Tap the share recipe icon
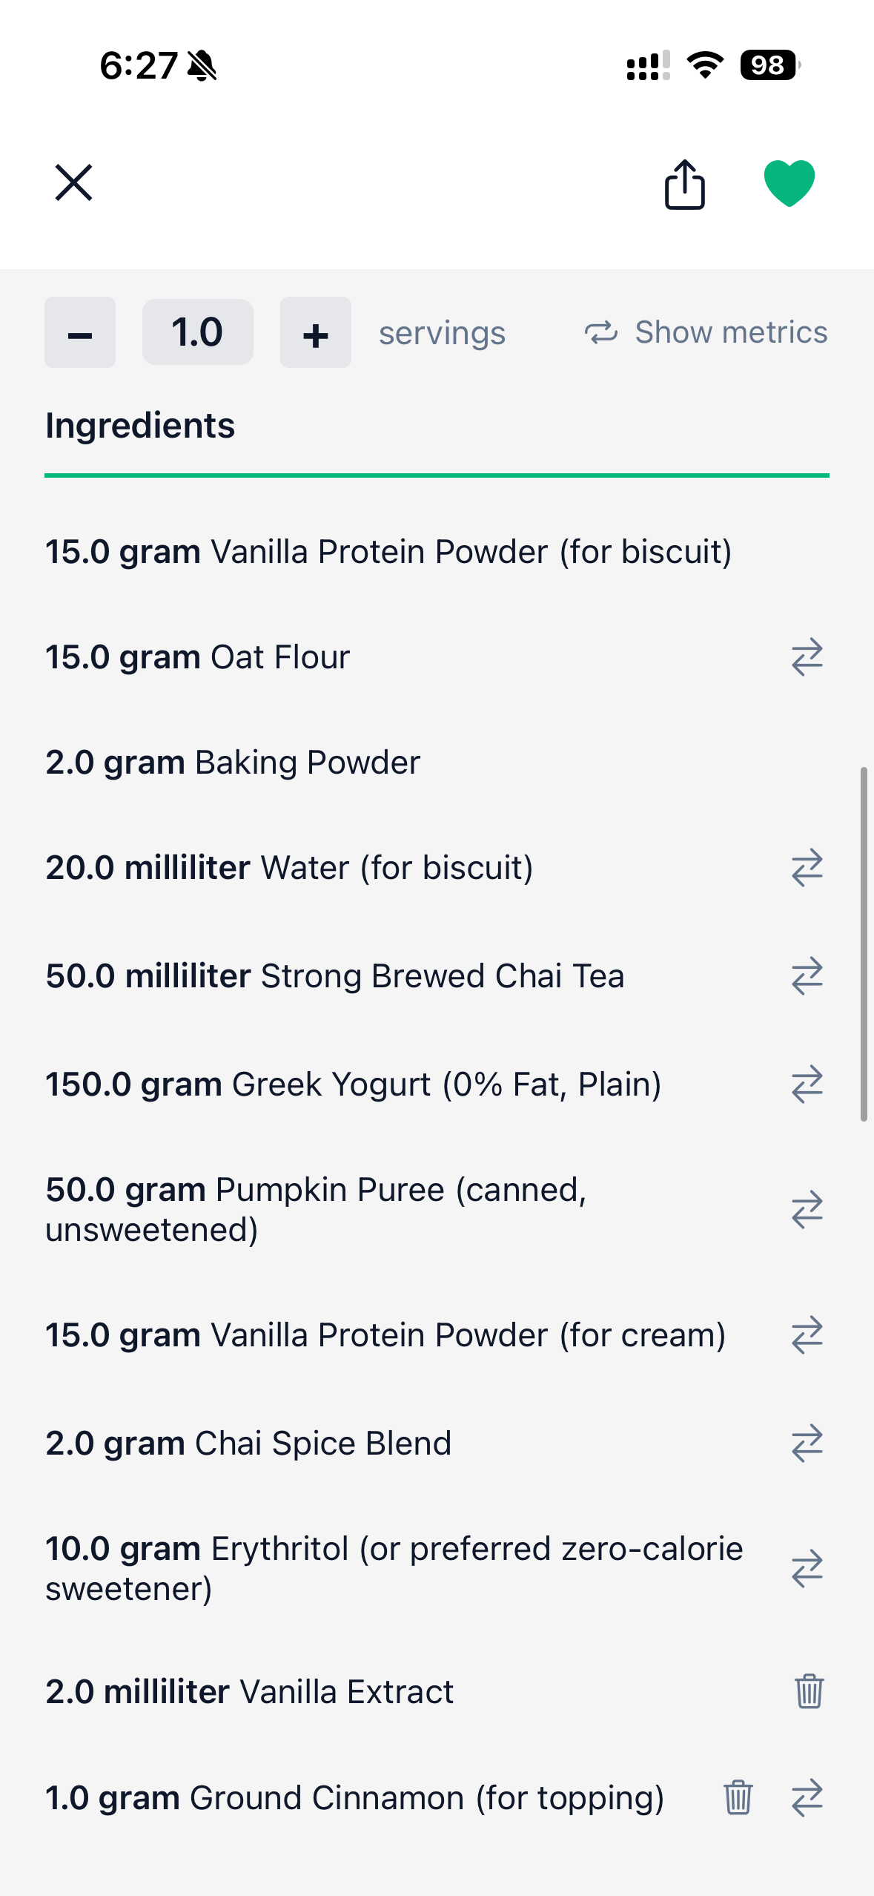 click(684, 185)
